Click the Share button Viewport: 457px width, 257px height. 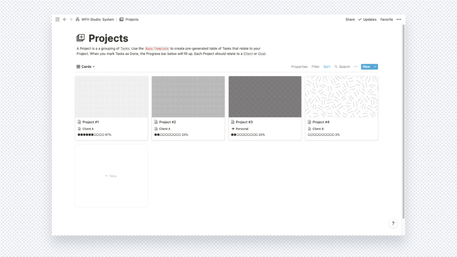click(350, 20)
